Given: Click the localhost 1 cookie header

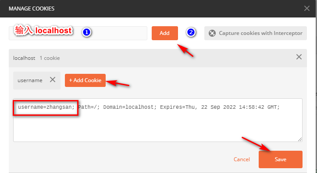Looking at the screenshot, I should pyautogui.click(x=158, y=58).
